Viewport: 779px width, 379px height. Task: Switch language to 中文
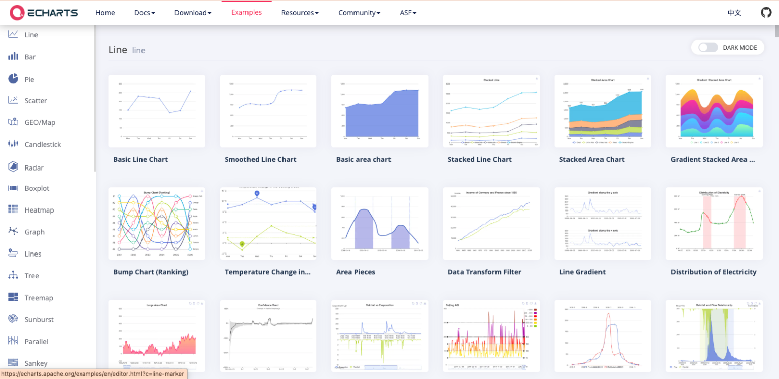[734, 13]
